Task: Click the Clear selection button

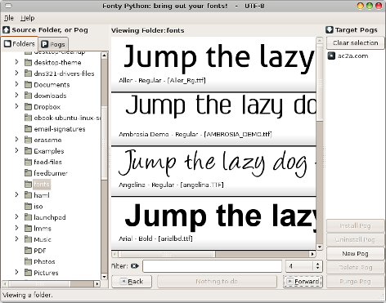Action: [355, 43]
